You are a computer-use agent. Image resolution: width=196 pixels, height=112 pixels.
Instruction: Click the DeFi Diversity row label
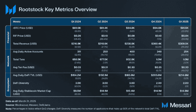click(21, 83)
